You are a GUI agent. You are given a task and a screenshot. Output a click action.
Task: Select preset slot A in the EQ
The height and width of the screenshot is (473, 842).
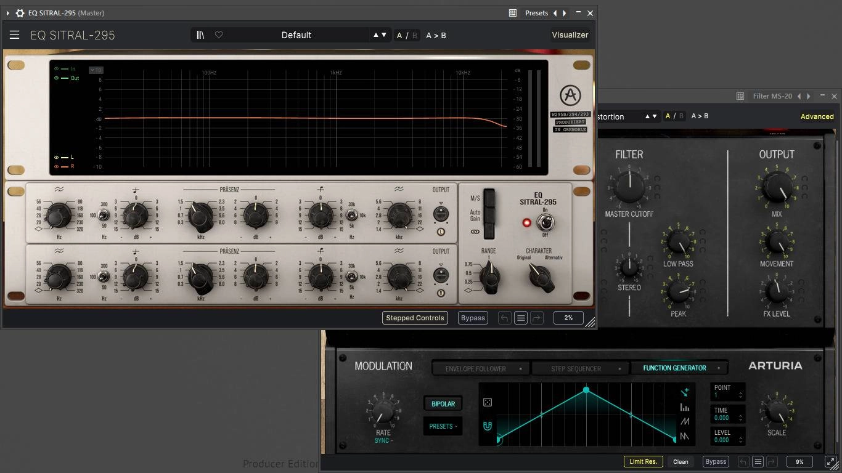pos(399,36)
